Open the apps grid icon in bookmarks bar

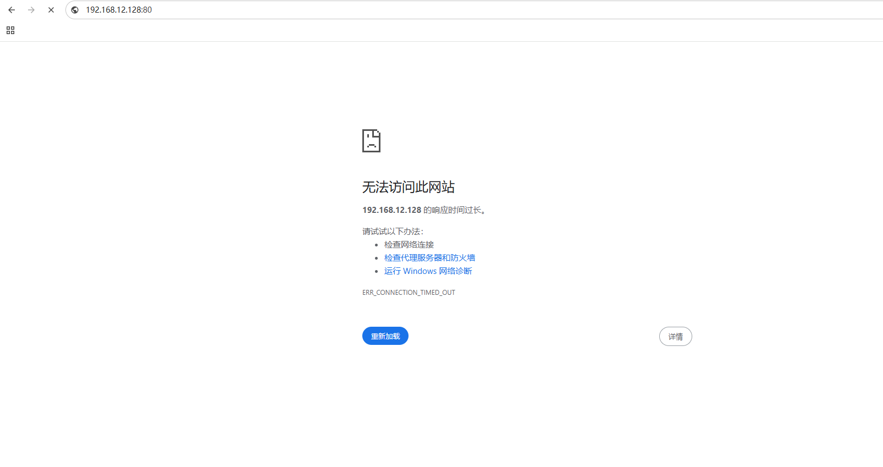pyautogui.click(x=10, y=30)
